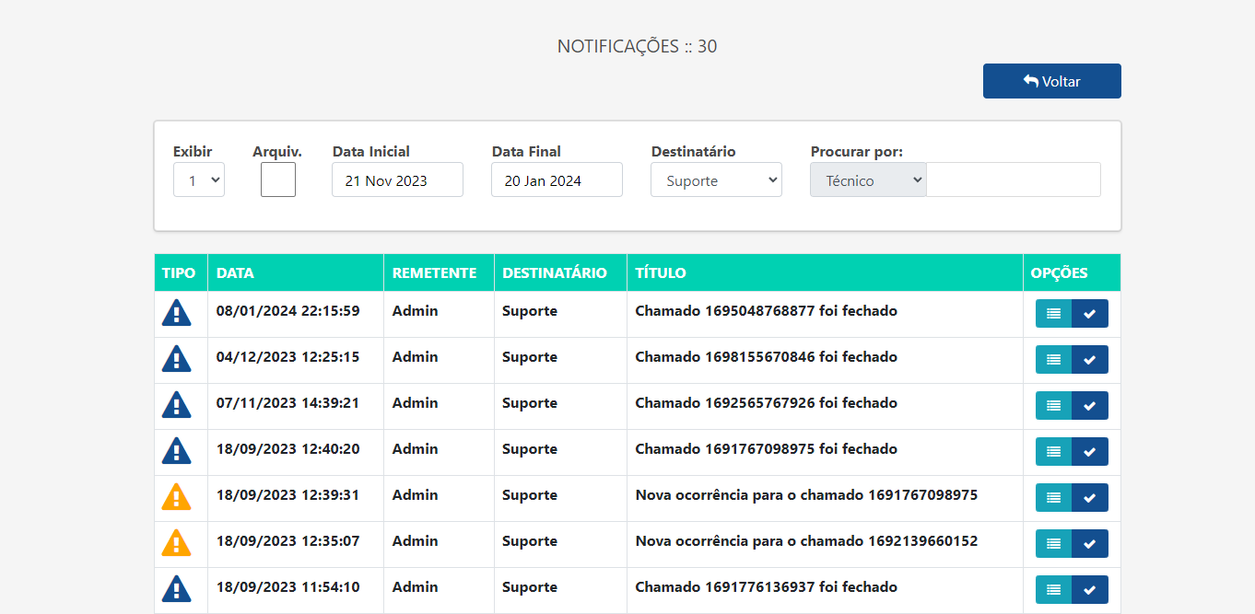Open details for notification 'Chamado 1695048768877 foi fechado'
Image resolution: width=1255 pixels, height=614 pixels.
pyautogui.click(x=1052, y=313)
